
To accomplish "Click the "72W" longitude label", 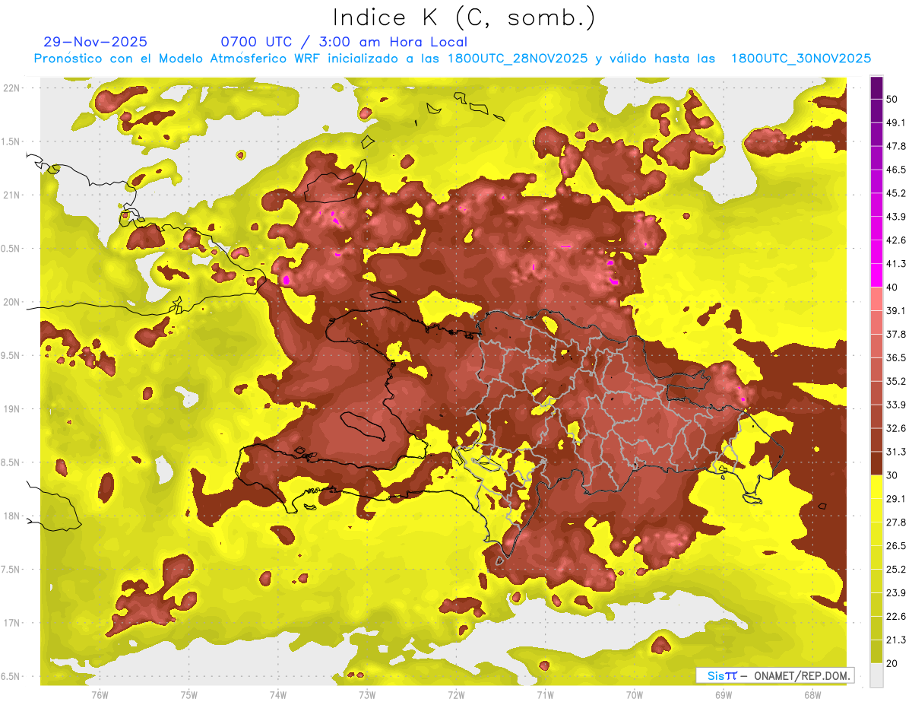I will pyautogui.click(x=456, y=694).
